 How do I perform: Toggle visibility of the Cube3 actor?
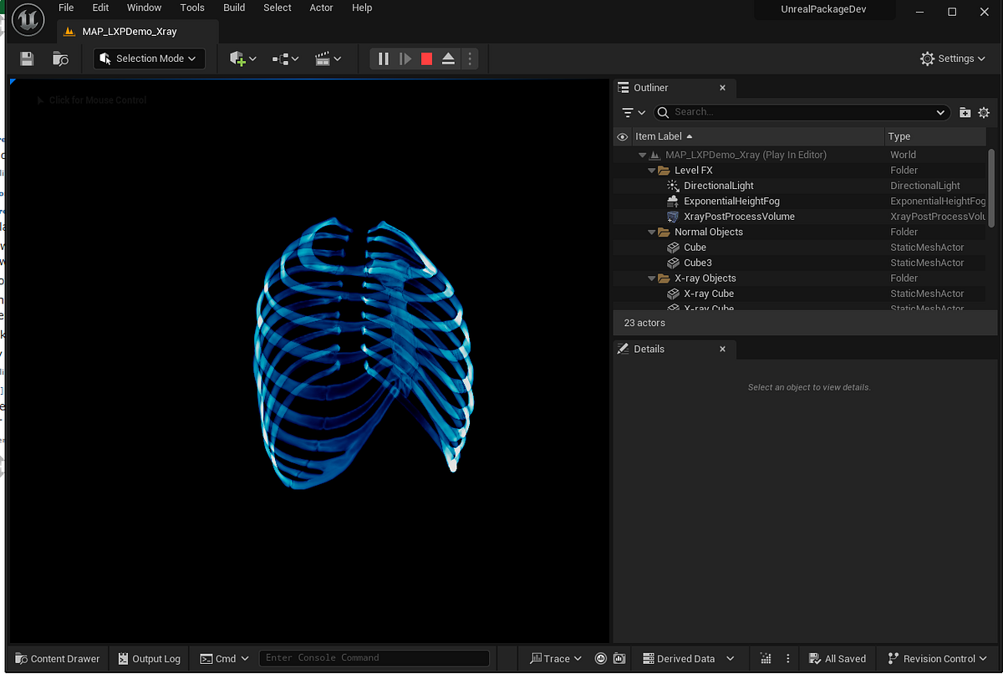point(622,262)
